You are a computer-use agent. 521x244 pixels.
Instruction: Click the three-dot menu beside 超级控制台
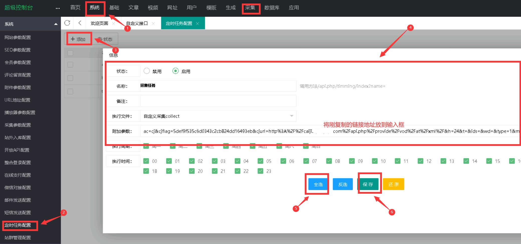58,8
